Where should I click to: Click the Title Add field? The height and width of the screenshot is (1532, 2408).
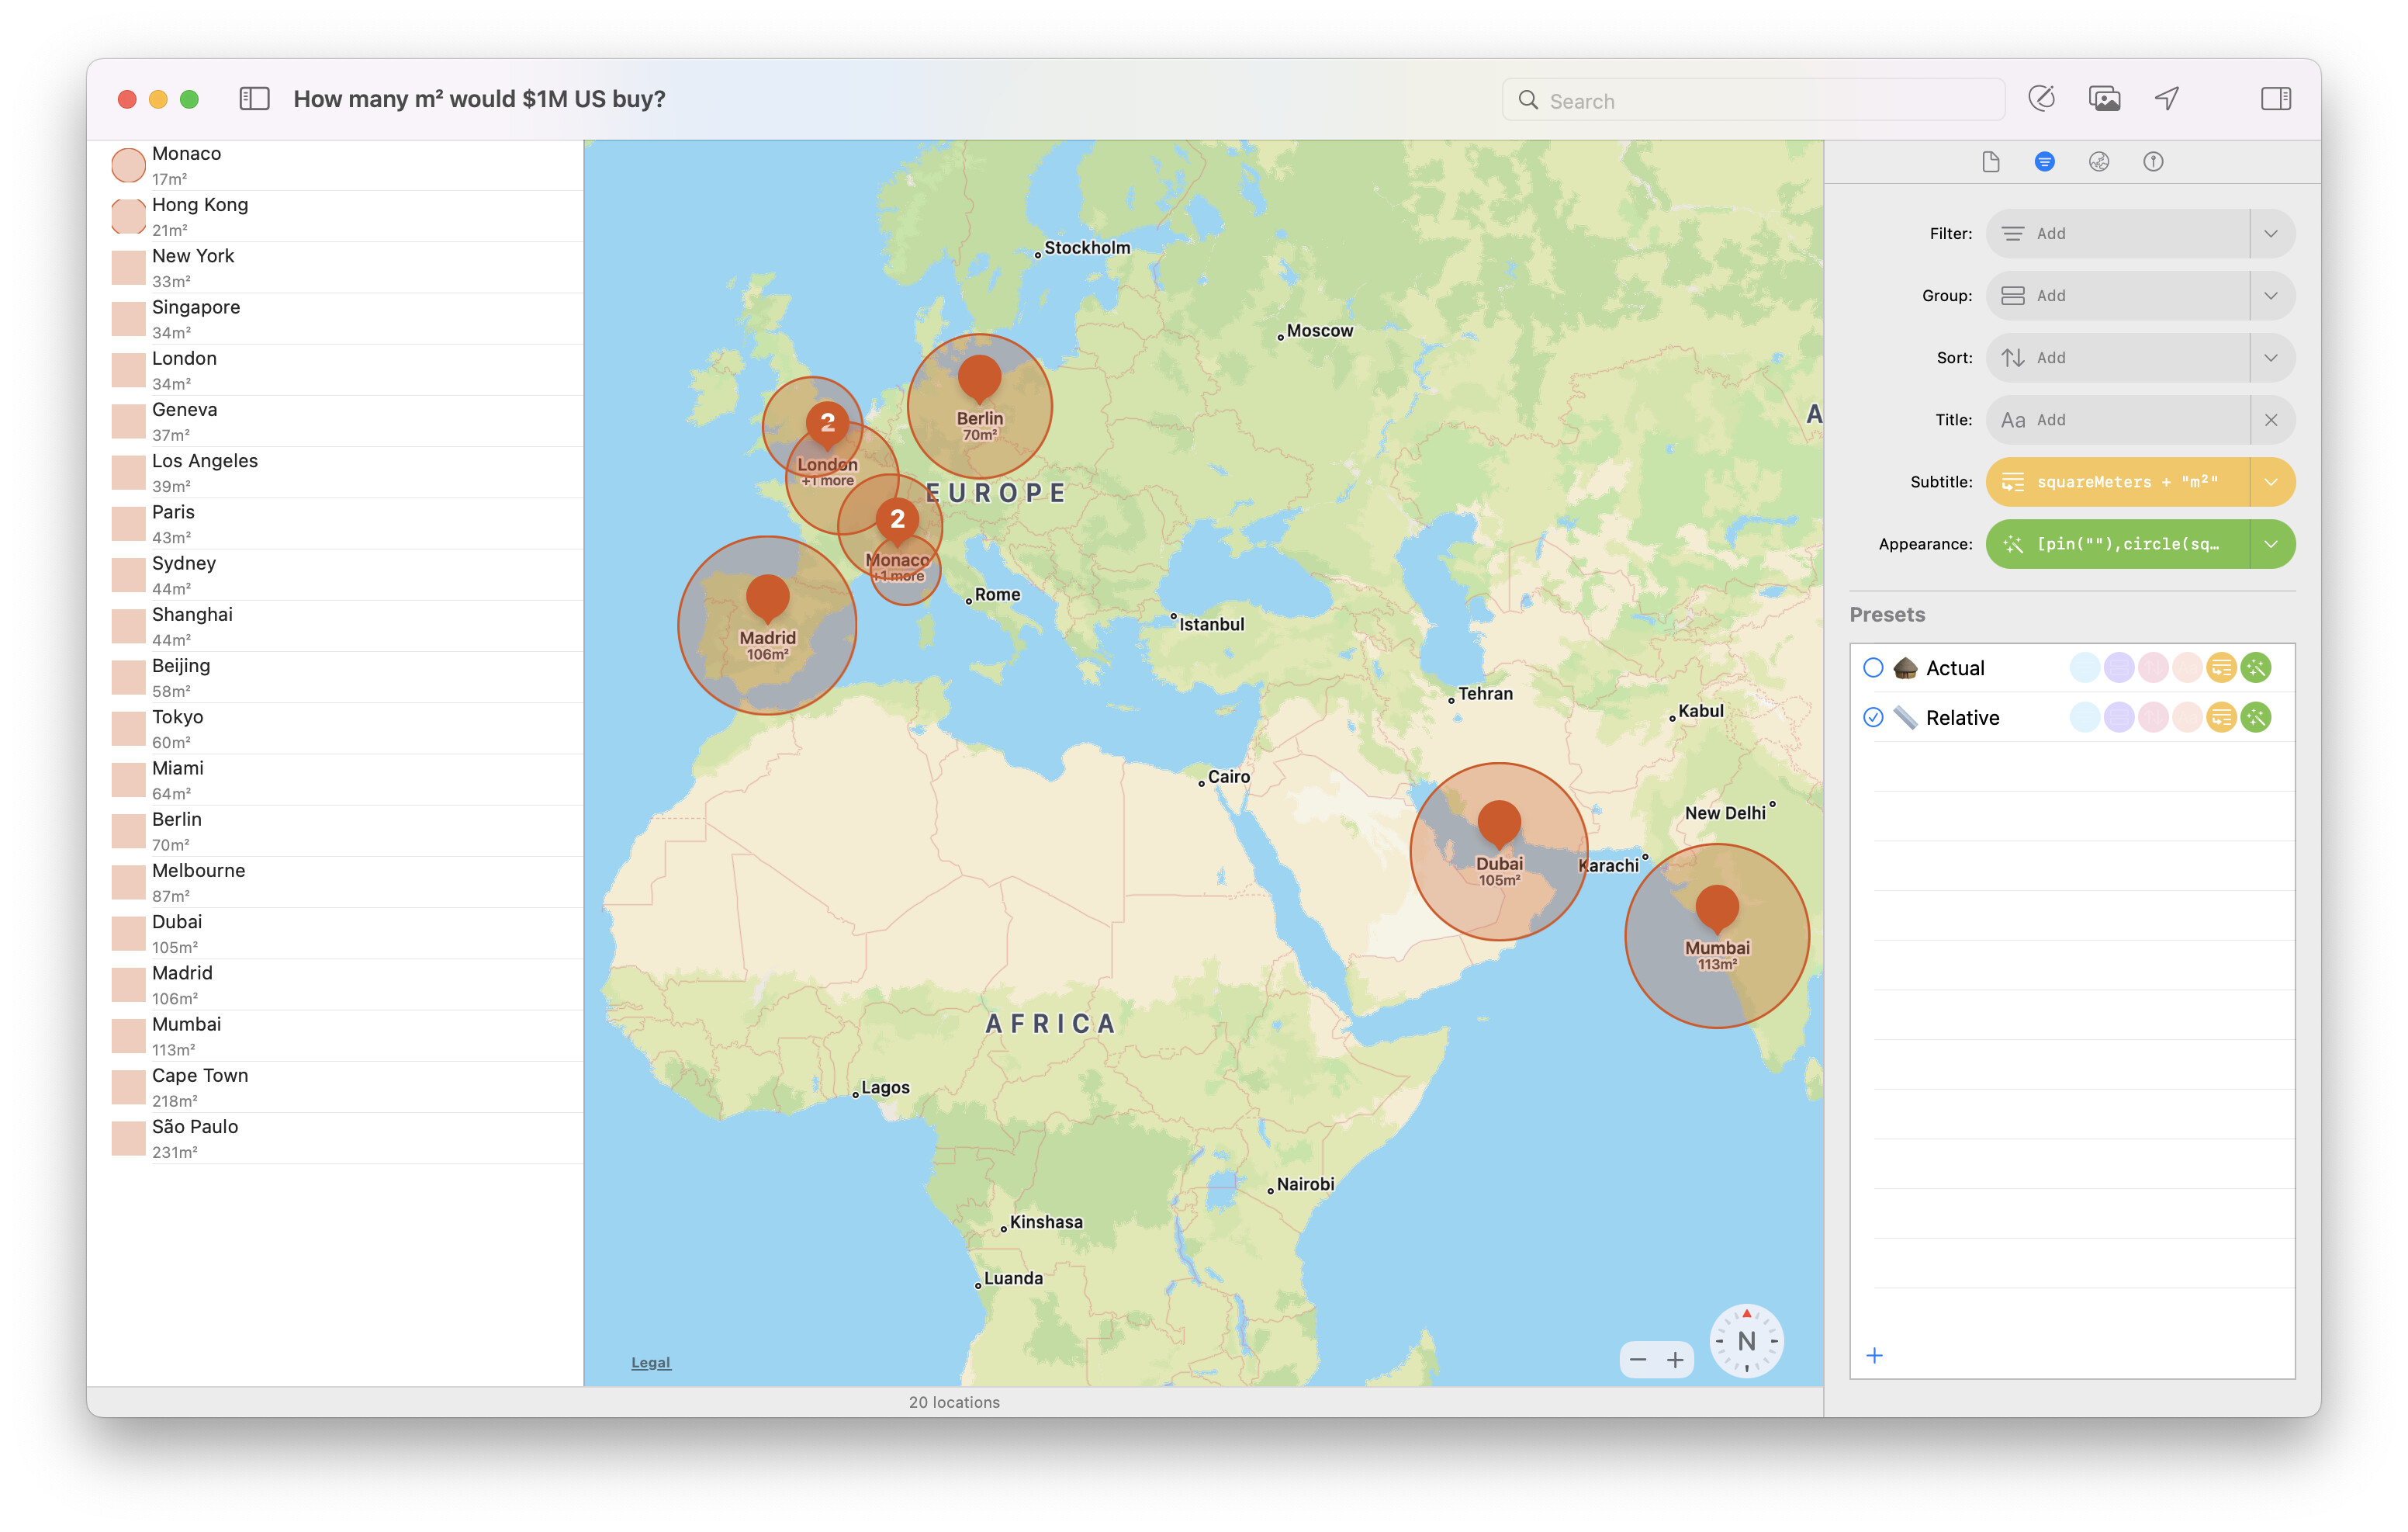point(2118,421)
